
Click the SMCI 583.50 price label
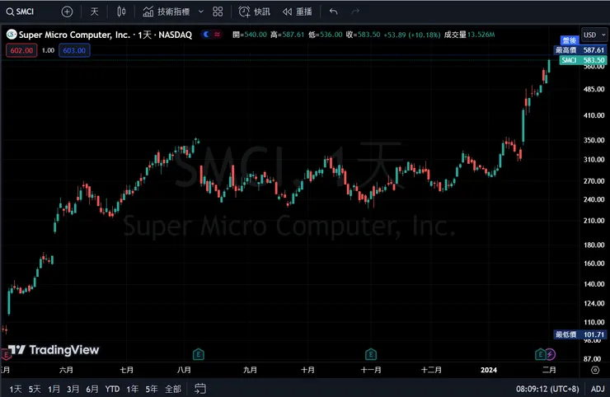(x=583, y=60)
